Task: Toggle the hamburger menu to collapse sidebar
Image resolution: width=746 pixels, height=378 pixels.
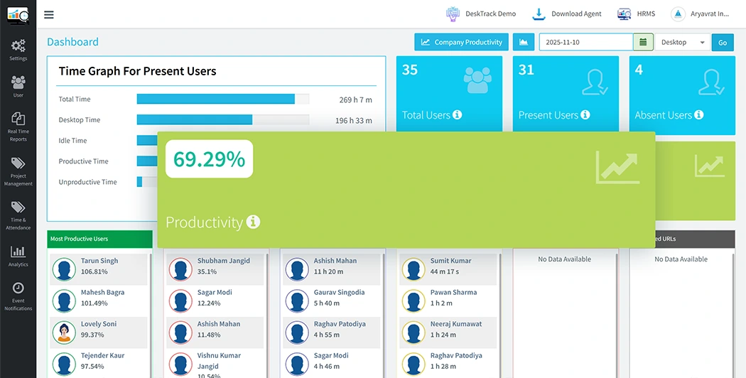Action: pyautogui.click(x=48, y=14)
